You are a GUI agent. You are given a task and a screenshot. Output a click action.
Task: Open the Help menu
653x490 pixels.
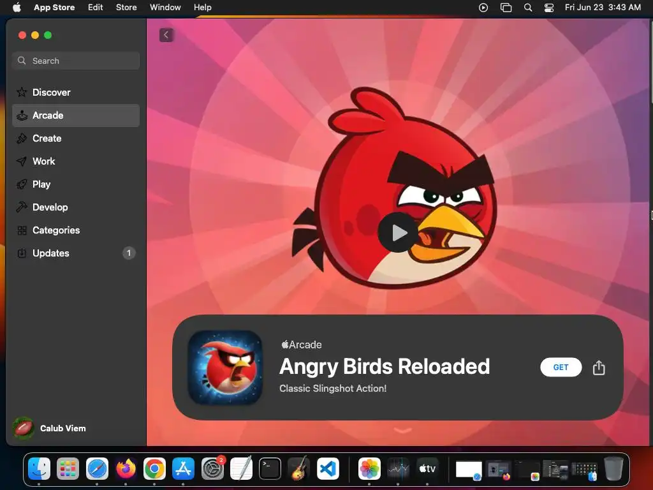202,8
